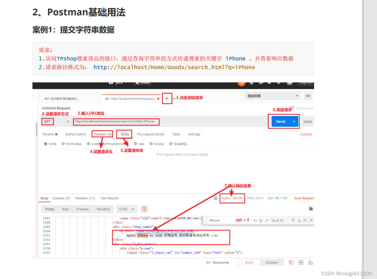Click into the request URL field
This screenshot has height=279, width=377.
pyautogui.click(x=170, y=121)
